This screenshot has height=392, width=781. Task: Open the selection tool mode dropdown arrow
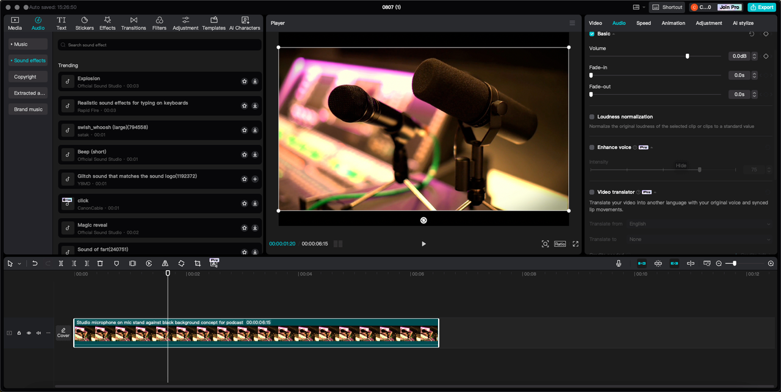pyautogui.click(x=20, y=264)
